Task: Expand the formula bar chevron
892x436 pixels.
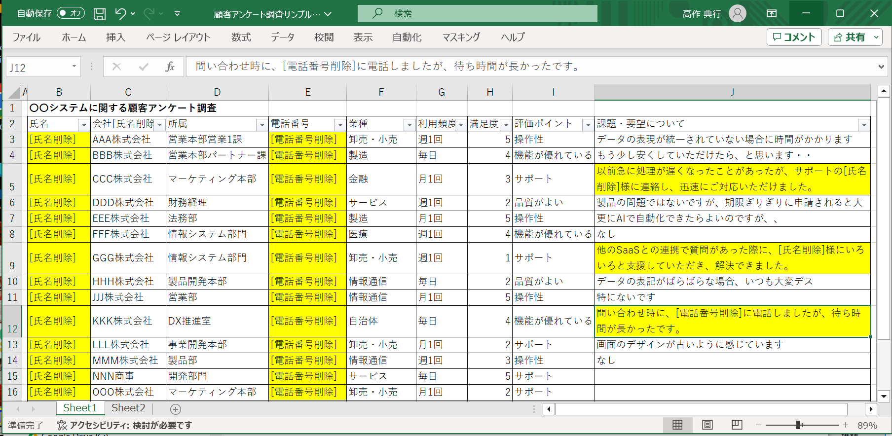Action: 881,67
